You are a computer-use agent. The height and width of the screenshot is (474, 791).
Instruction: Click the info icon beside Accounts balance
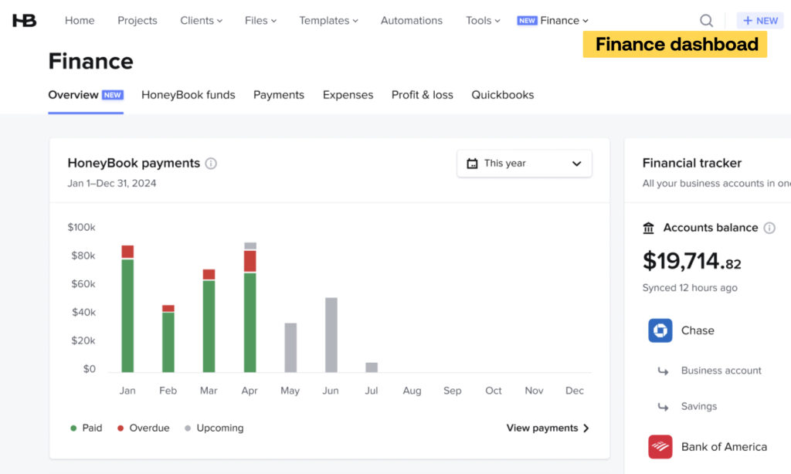(x=769, y=228)
